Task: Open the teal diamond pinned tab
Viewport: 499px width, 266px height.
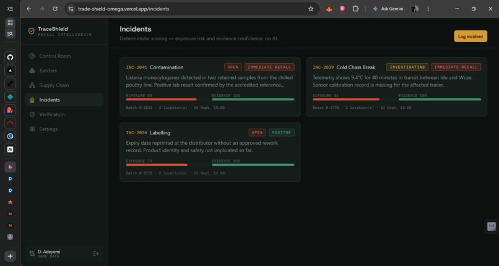Action: point(10,97)
